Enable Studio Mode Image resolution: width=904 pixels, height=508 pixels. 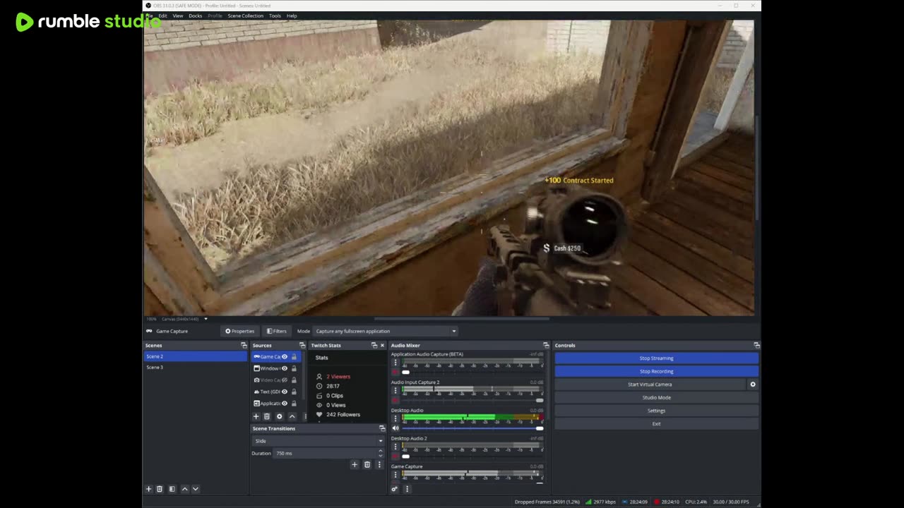click(x=656, y=398)
